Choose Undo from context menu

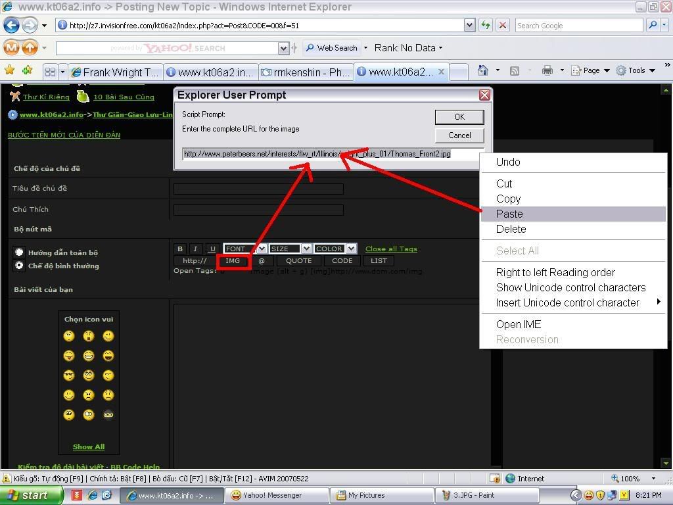(573, 162)
